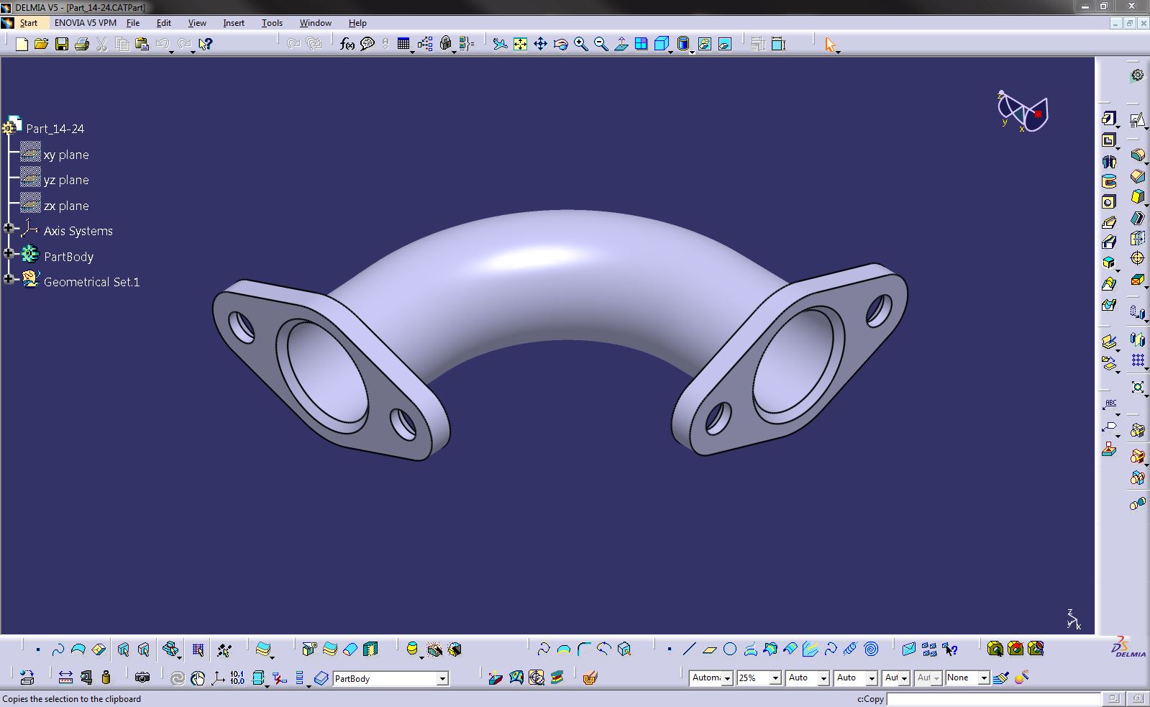The width and height of the screenshot is (1150, 707).
Task: Toggle the Multi-View quad window icon
Action: click(x=642, y=45)
